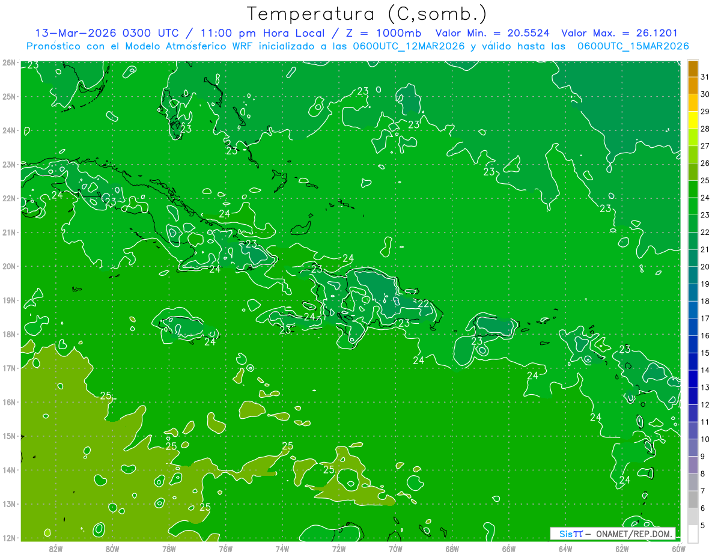Click the 17N latitude axis label
721x557 pixels.
point(8,368)
